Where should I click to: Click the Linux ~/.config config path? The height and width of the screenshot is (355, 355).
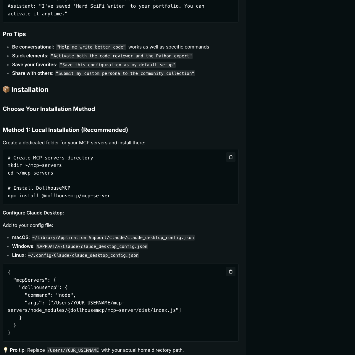coord(83,255)
